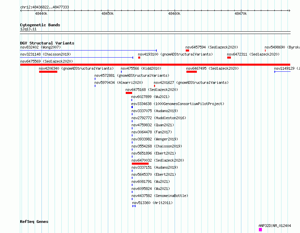
Task: Click red marker beneath nsv6472311
Action: click(x=229, y=58)
